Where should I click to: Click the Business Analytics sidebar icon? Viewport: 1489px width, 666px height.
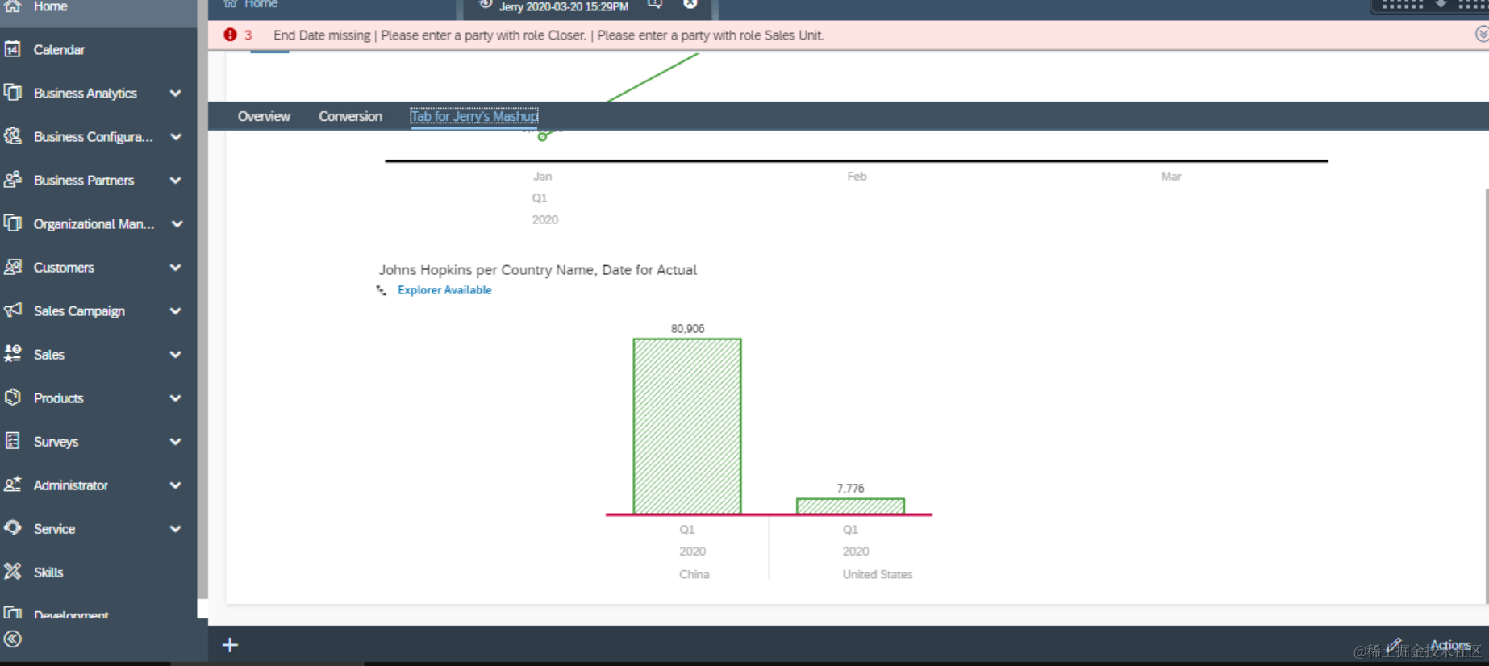point(12,93)
